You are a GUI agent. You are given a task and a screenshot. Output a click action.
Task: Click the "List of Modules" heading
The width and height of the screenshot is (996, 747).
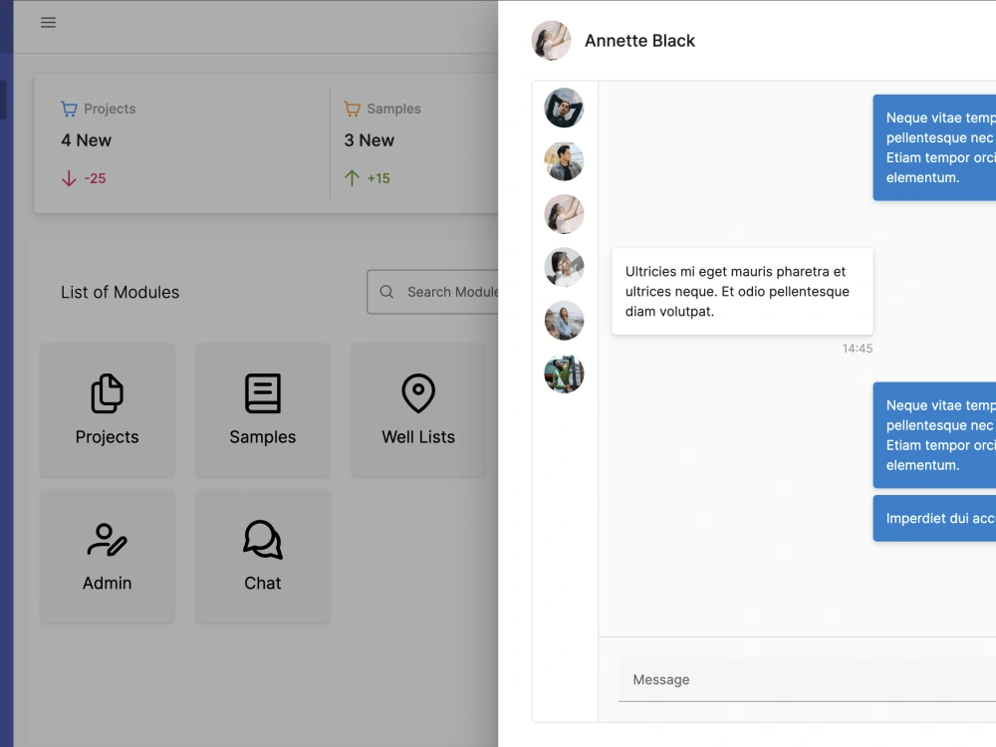121,292
